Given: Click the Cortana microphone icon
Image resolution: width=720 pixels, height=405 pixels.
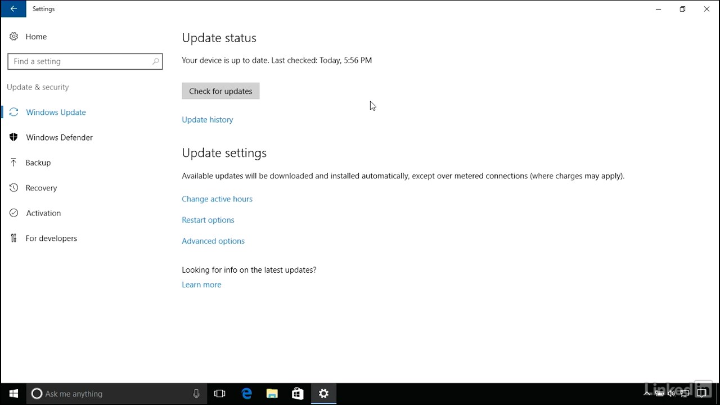Looking at the screenshot, I should point(196,394).
